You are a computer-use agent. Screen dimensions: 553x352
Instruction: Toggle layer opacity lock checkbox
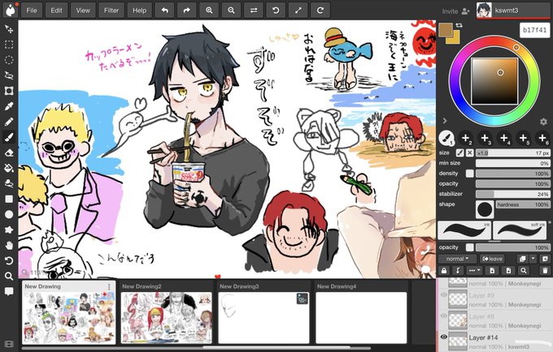coord(469,247)
